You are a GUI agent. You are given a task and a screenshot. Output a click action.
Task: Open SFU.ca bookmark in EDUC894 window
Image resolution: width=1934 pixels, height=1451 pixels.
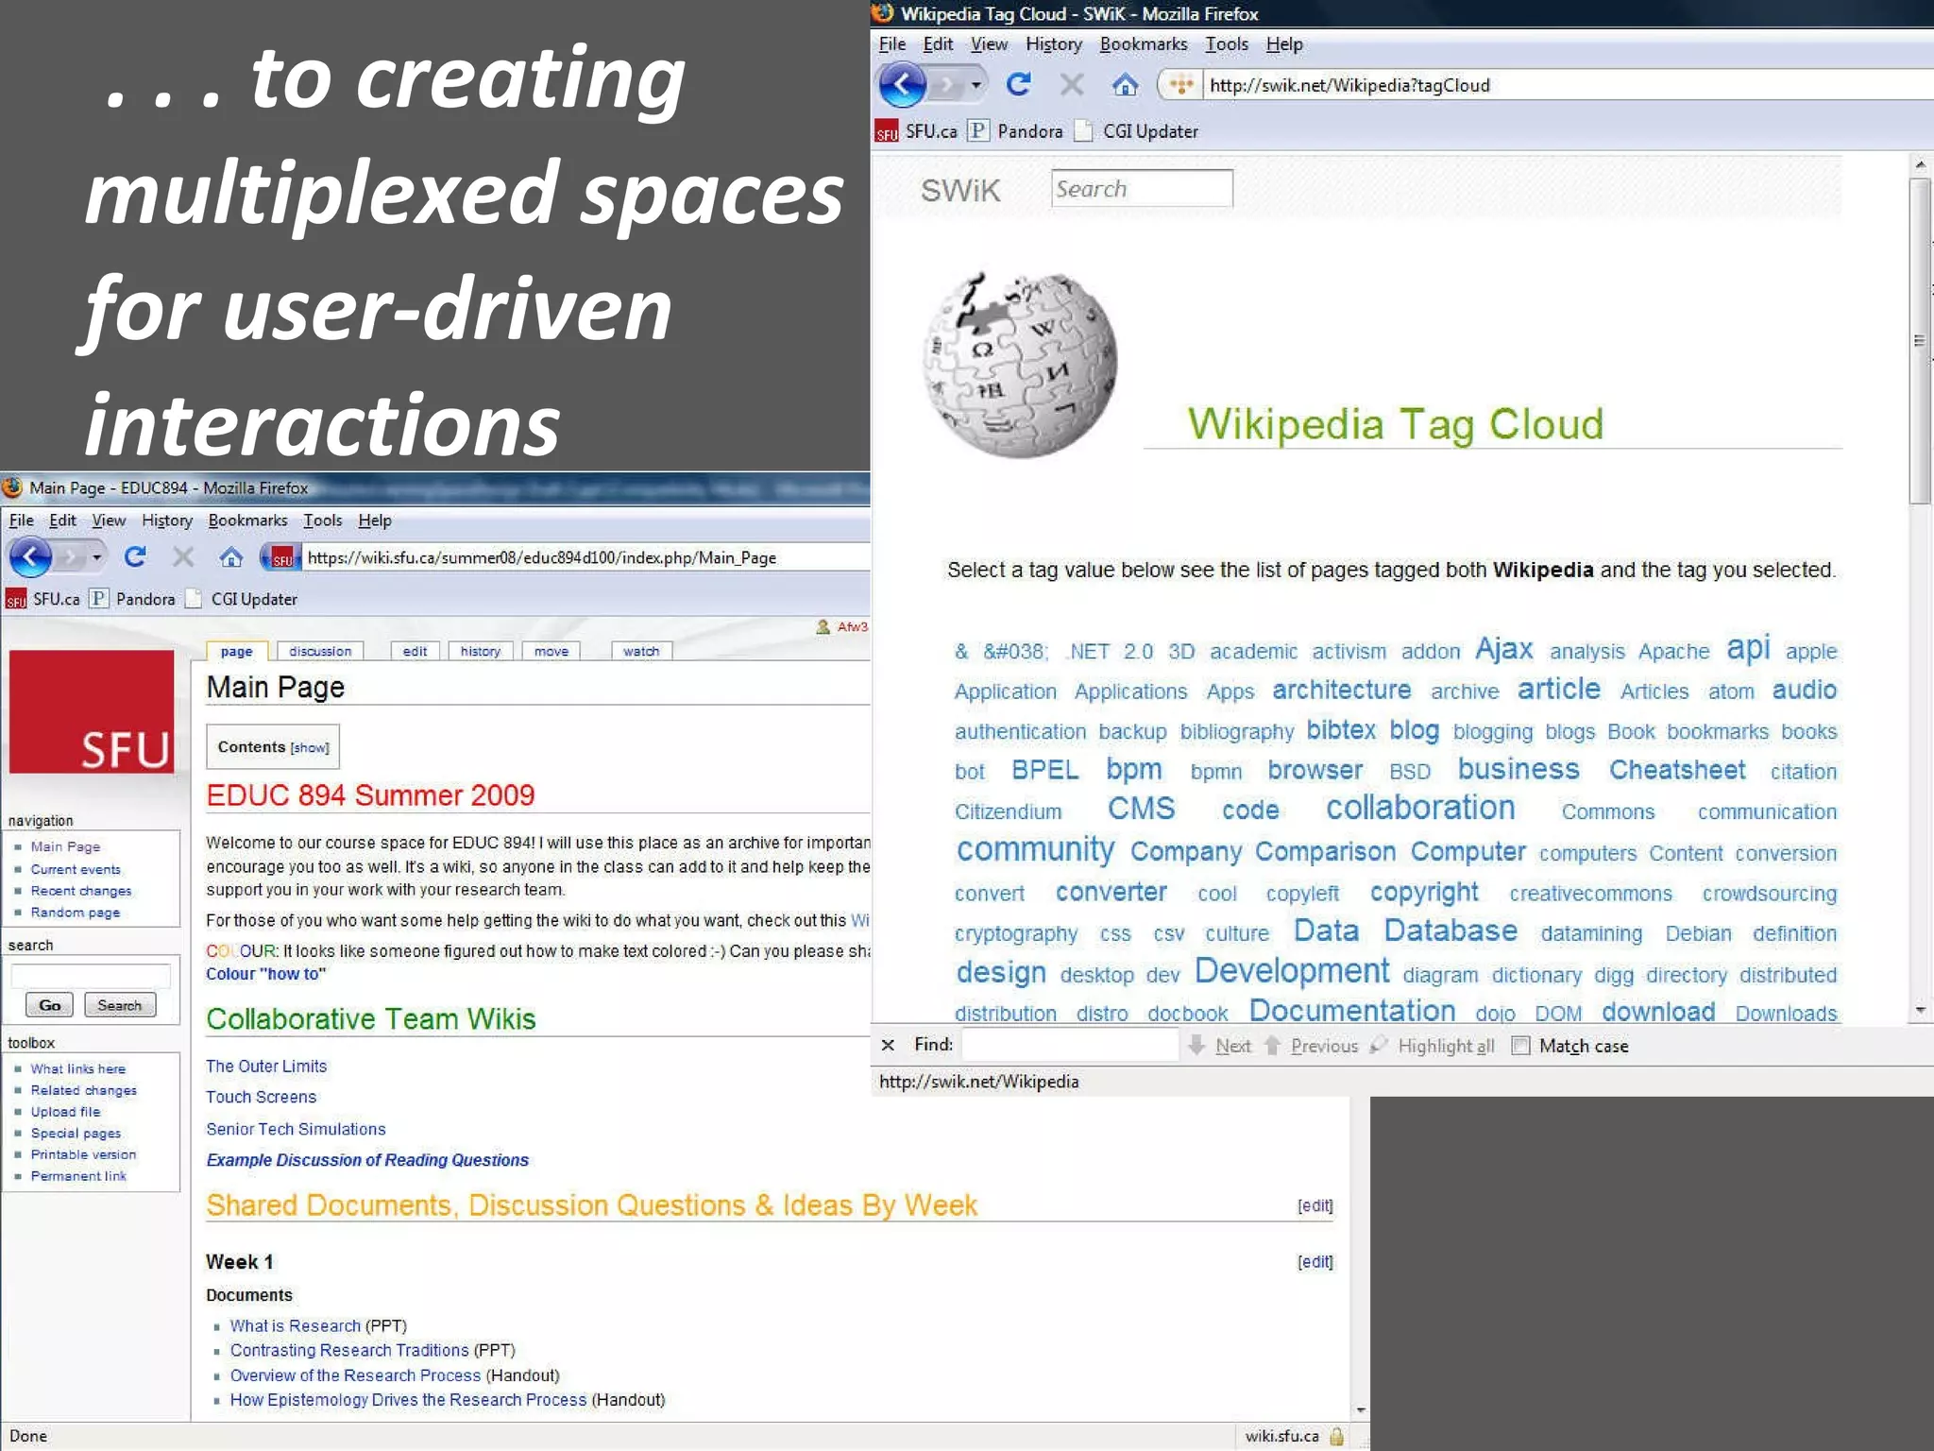(42, 599)
